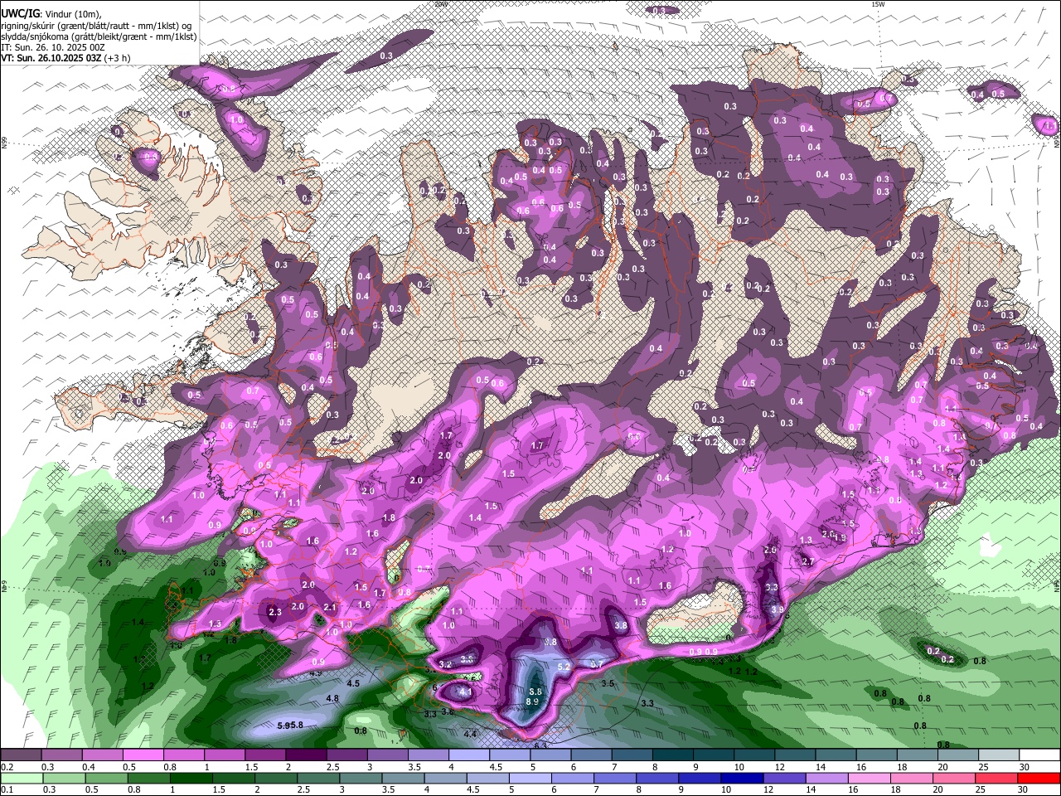The width and height of the screenshot is (1061, 796).
Task: Click the 'UWC/IG' title in the header
Action: pyautogui.click(x=20, y=12)
